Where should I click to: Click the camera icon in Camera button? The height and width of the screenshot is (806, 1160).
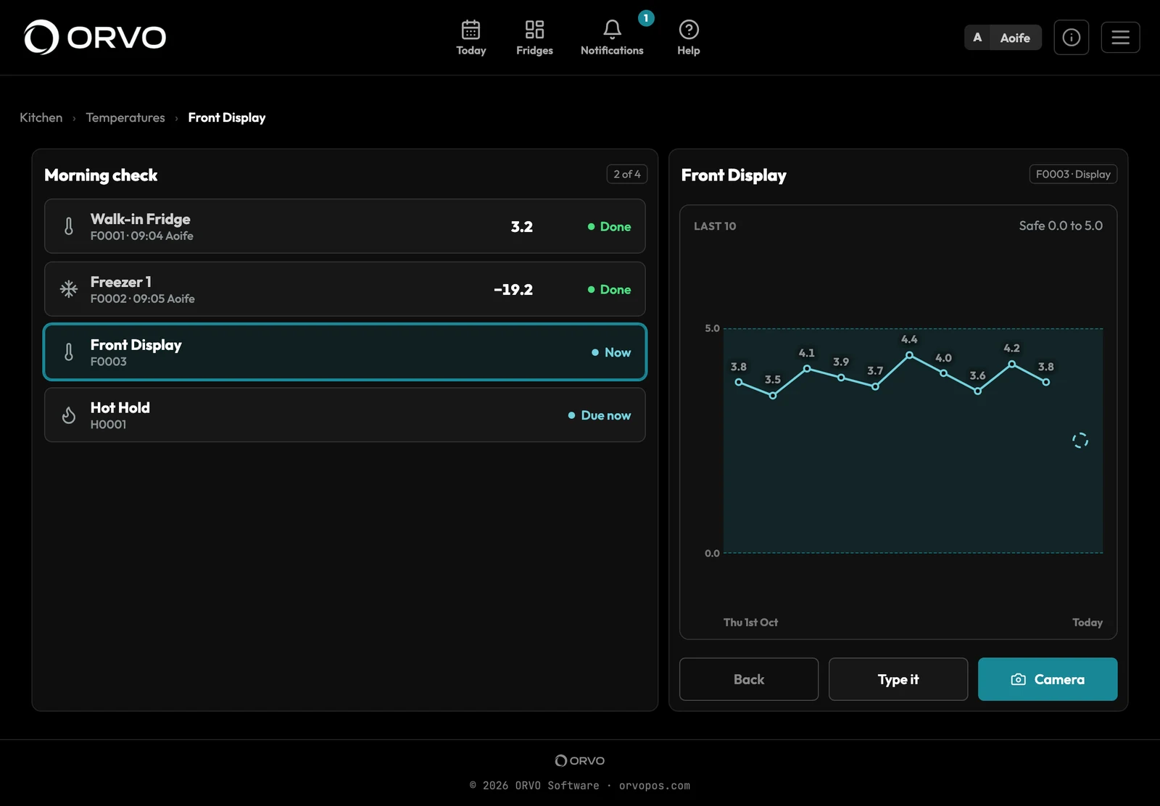[1019, 679]
